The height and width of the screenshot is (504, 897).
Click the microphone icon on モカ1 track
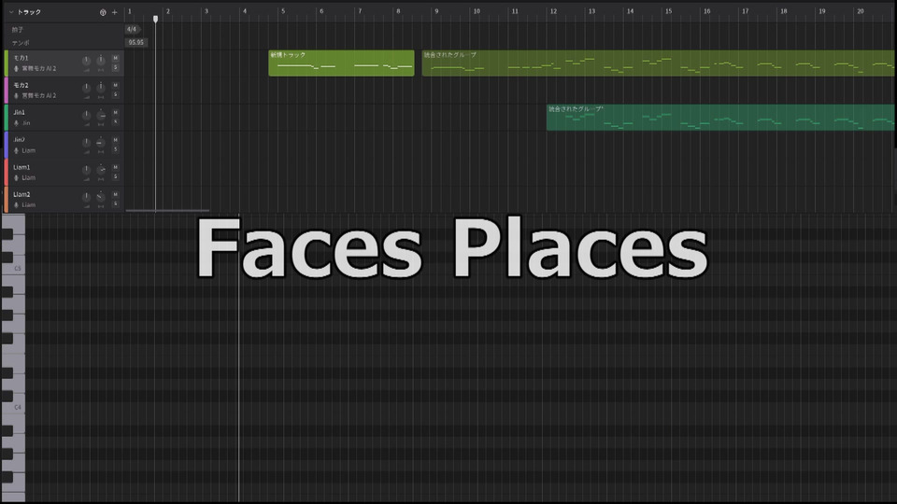[16, 69]
